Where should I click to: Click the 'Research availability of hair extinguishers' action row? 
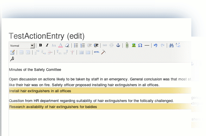point(53,107)
